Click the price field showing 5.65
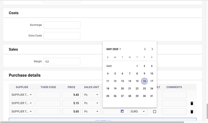 click(71, 111)
